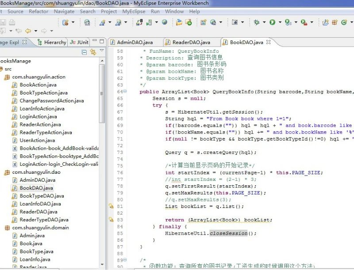Click the open folder toolbar icon
This screenshot has width=354, height=270.
pyautogui.click(x=179, y=22)
